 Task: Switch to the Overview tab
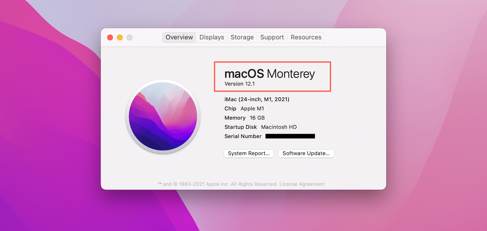179,37
